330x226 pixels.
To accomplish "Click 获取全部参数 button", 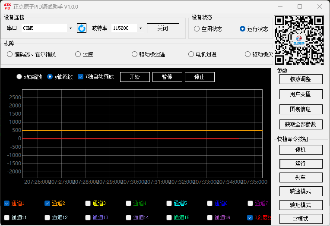I will pos(301,125).
